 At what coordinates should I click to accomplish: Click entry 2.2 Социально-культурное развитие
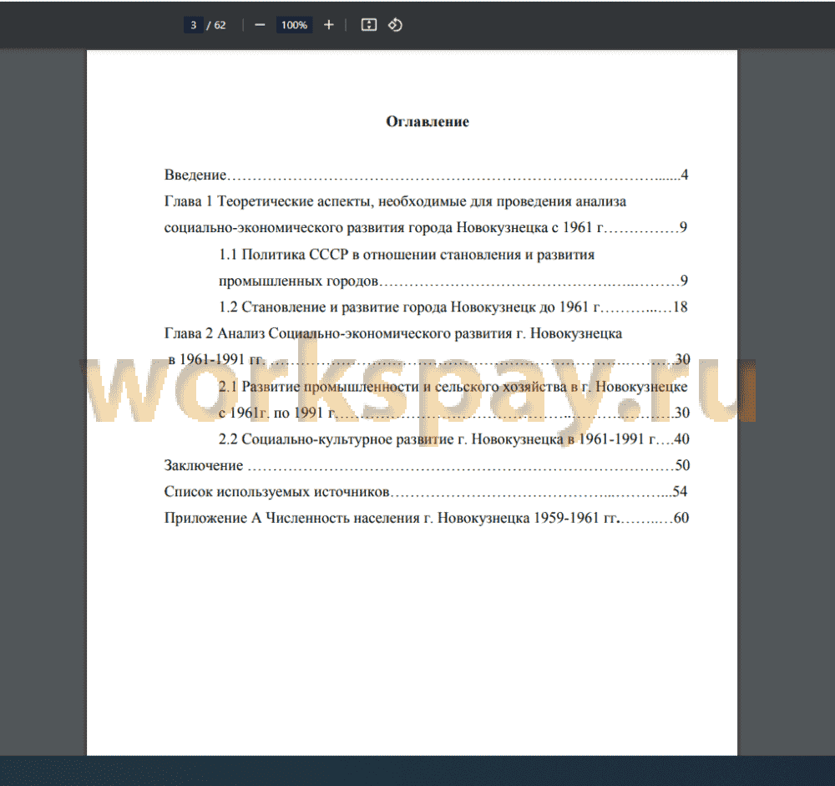click(453, 439)
